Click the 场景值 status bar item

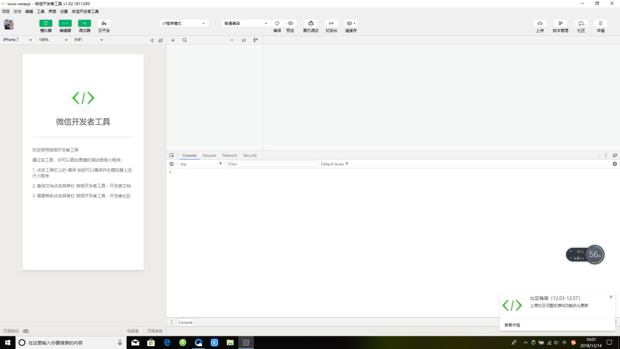(x=133, y=331)
